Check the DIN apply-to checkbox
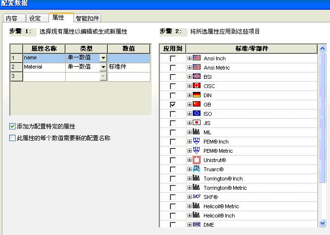This screenshot has height=235, width=330. click(173, 95)
